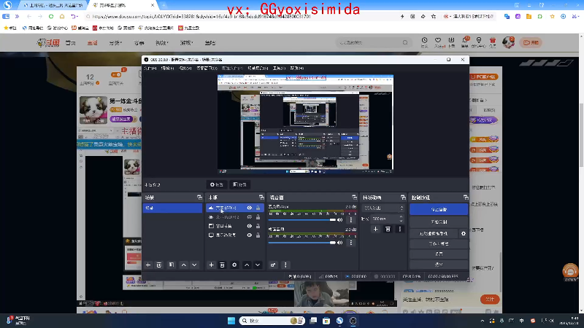Click the search magnifier on Douyu page

[x=405, y=42]
